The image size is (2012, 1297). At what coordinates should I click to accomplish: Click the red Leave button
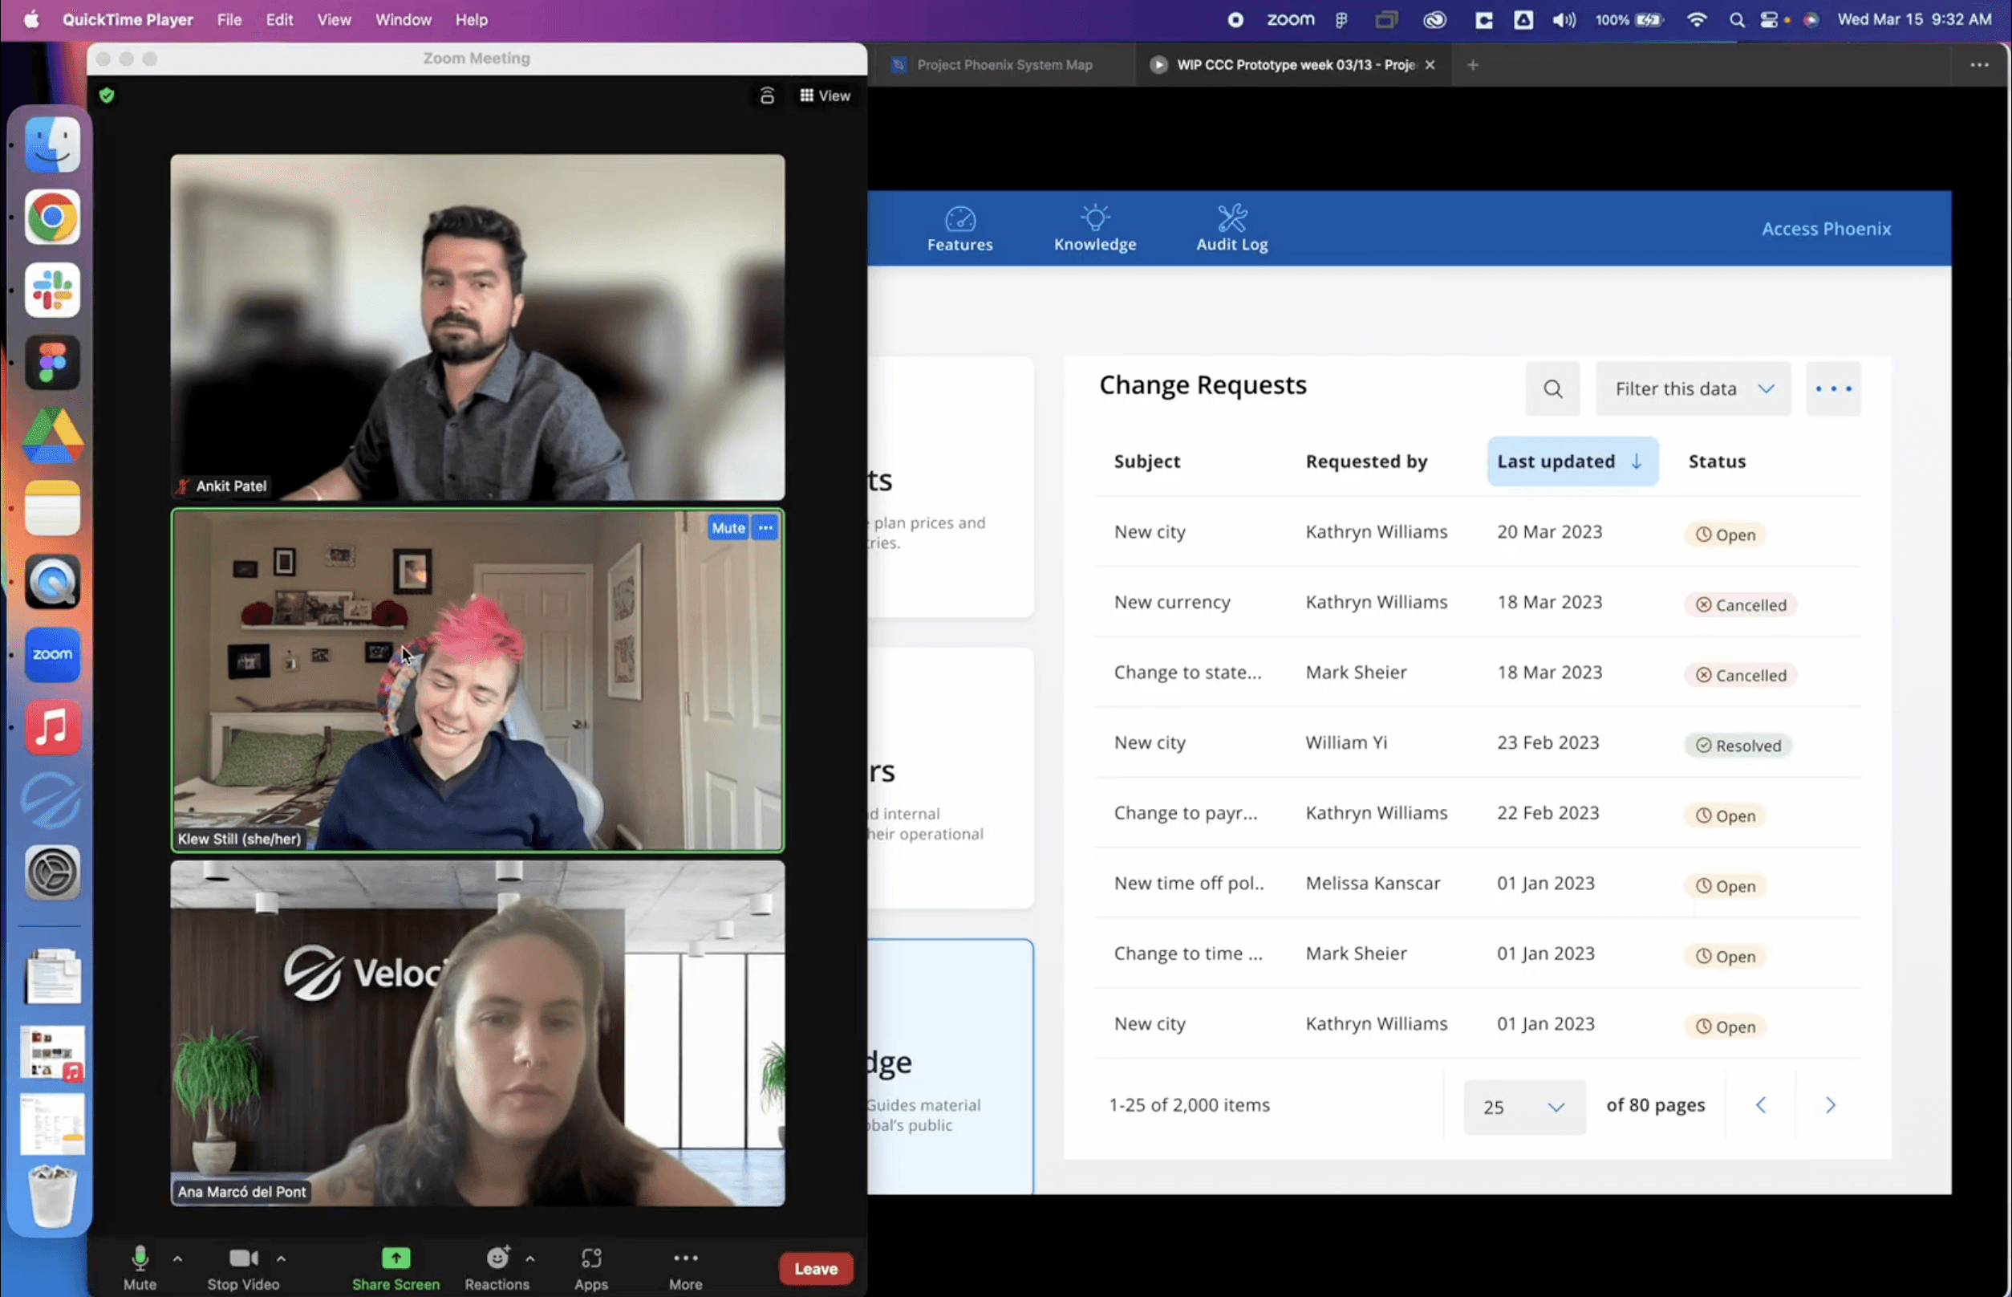pos(815,1267)
